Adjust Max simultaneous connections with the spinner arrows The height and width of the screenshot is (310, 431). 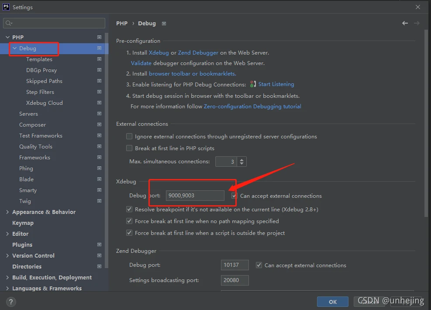[x=241, y=162]
